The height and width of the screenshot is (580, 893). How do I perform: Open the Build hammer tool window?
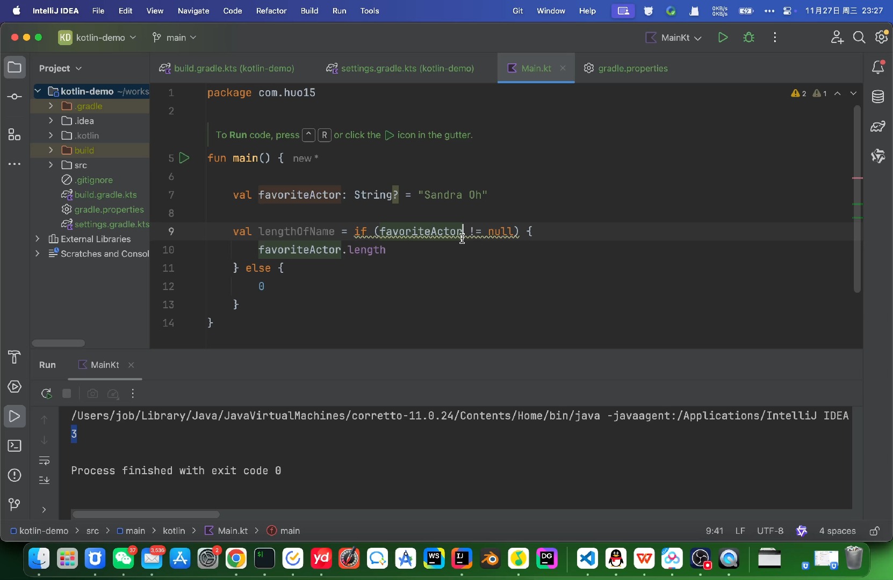15,357
